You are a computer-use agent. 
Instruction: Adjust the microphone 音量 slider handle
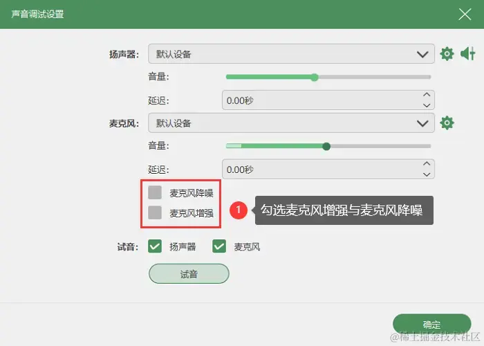pyautogui.click(x=326, y=147)
